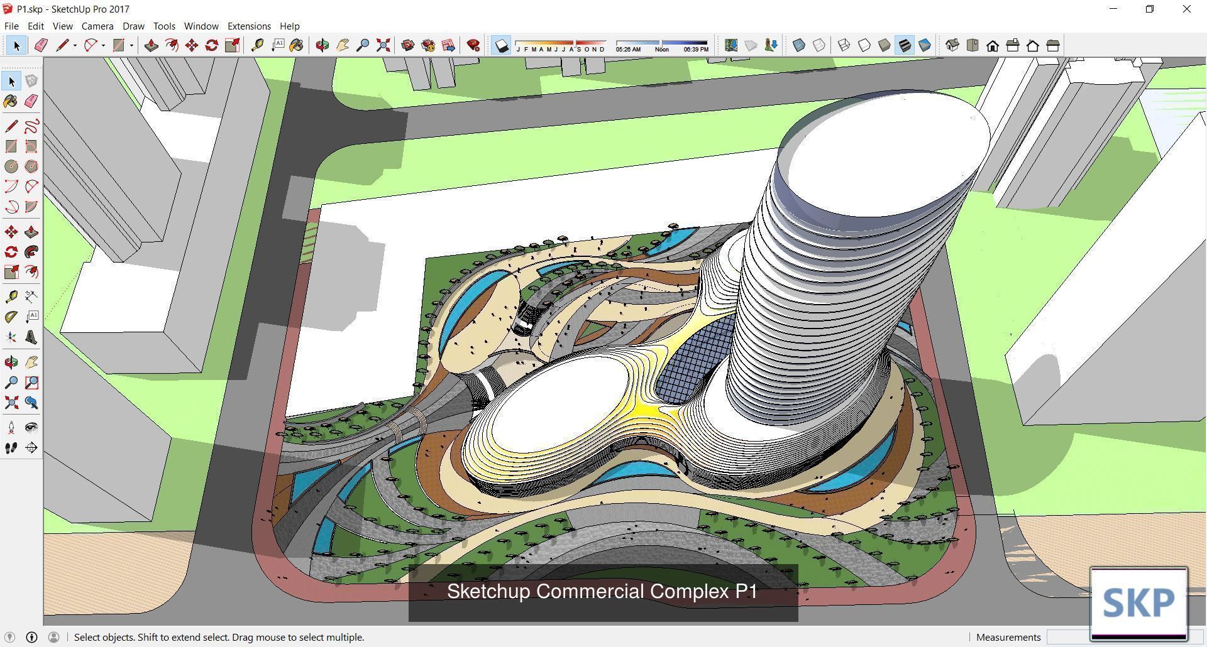Expand the Arc tool dropdown arrow
This screenshot has width=1207, height=647.
point(103,45)
